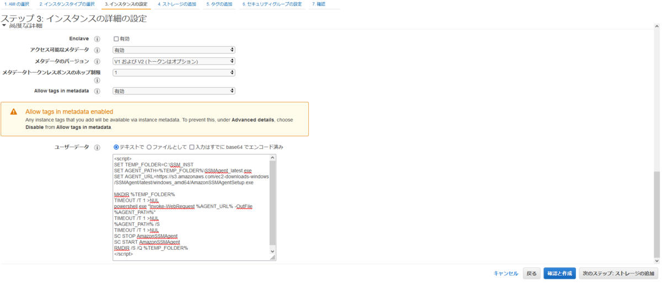Collapse the 高度な詳細 section
The width and height of the screenshot is (662, 284).
coord(4,25)
